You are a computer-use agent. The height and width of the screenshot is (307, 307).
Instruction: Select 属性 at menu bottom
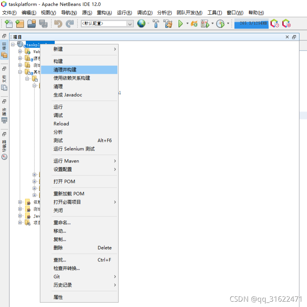(x=79, y=297)
